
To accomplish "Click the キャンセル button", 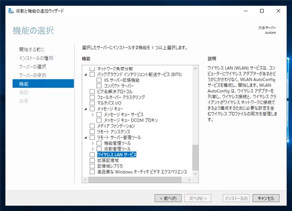I will (266, 198).
